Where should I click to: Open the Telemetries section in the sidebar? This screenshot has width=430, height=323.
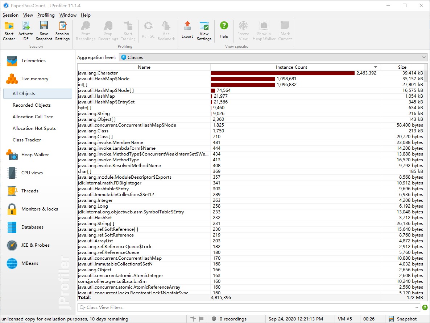pos(38,61)
